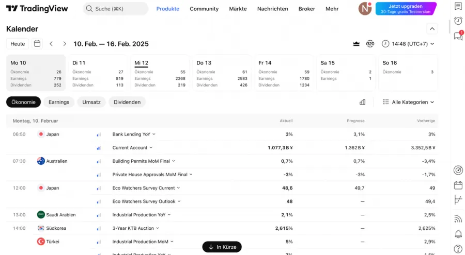
Task: Open the ideas chart icon in sidebar
Action: [458, 200]
